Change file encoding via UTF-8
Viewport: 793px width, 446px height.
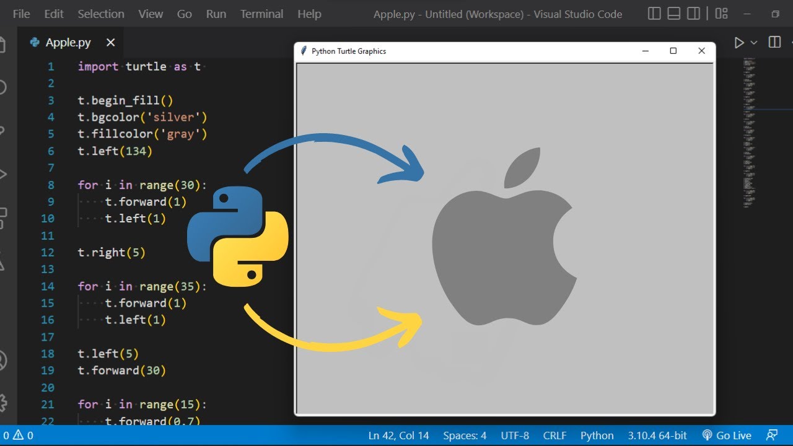(514, 435)
